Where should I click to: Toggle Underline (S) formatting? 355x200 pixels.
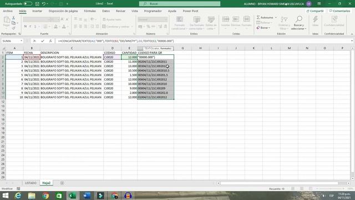[x=35, y=27]
